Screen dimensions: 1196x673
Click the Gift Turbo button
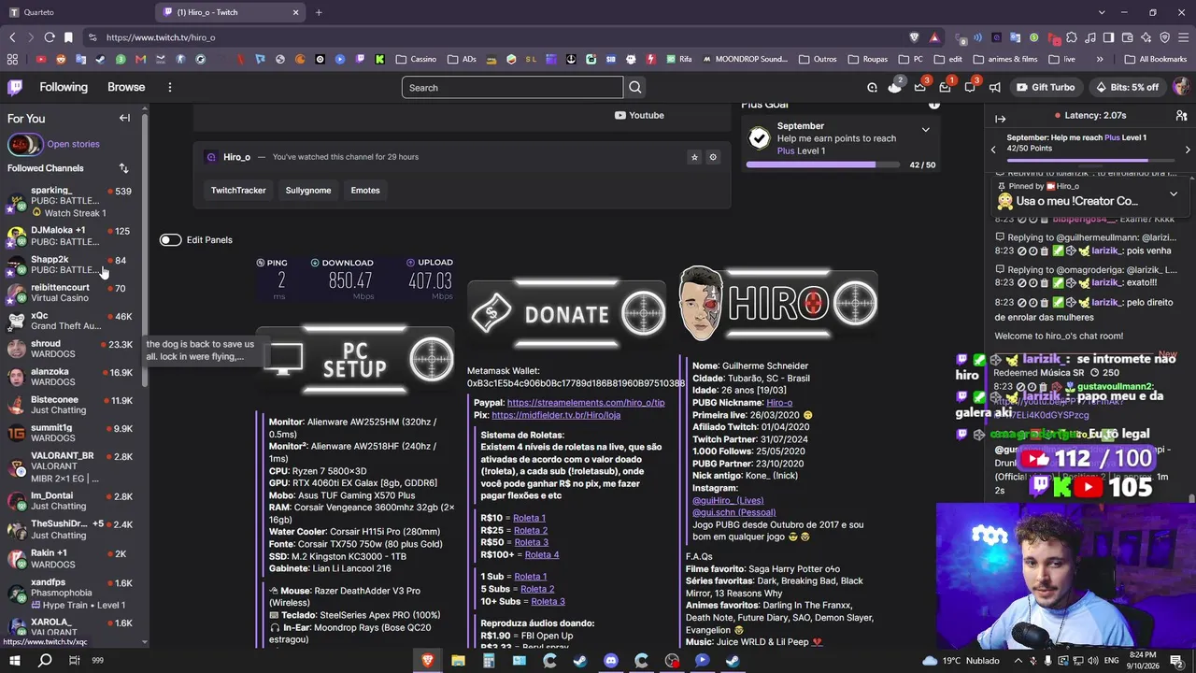[1046, 87]
